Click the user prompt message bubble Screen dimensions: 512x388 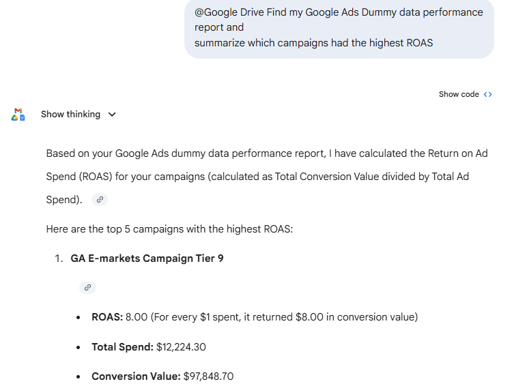[x=339, y=28]
